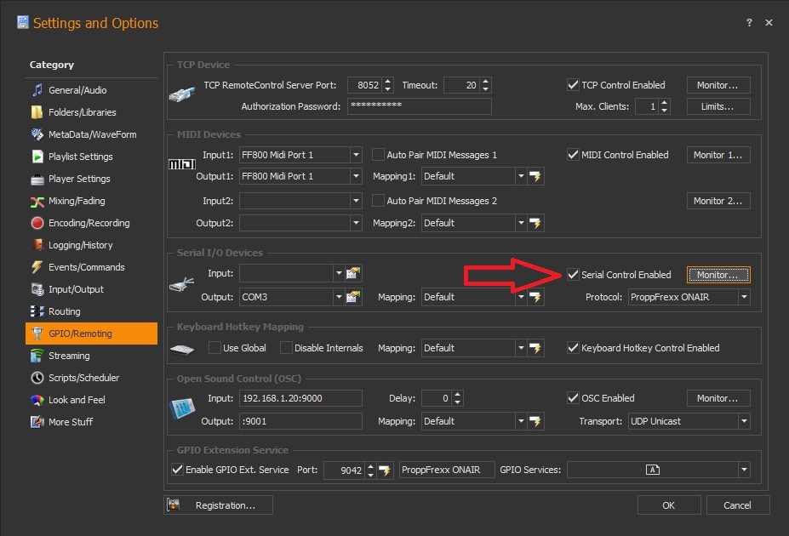789x536 pixels.
Task: Click the edit icon beside MIDI Mapping1
Action: coord(535,176)
